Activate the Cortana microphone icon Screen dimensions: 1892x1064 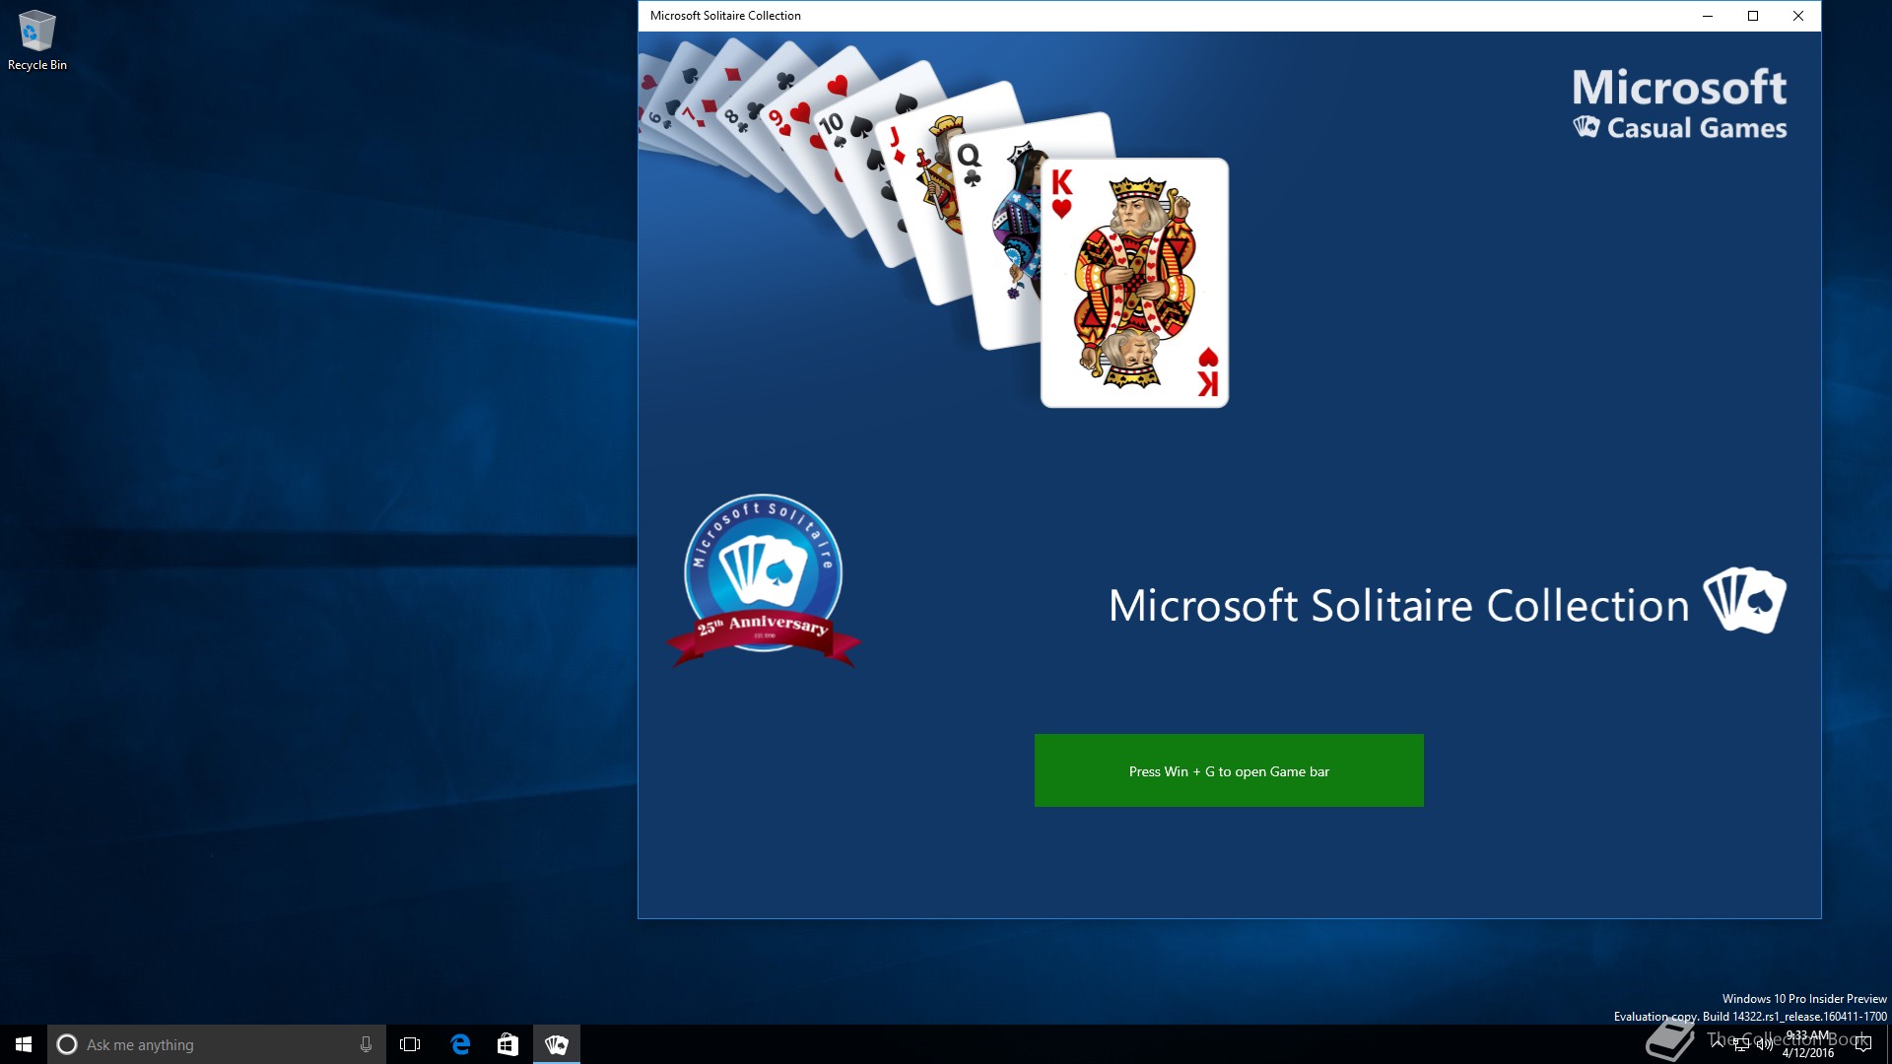click(x=366, y=1044)
